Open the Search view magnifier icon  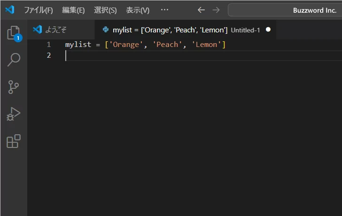click(14, 60)
